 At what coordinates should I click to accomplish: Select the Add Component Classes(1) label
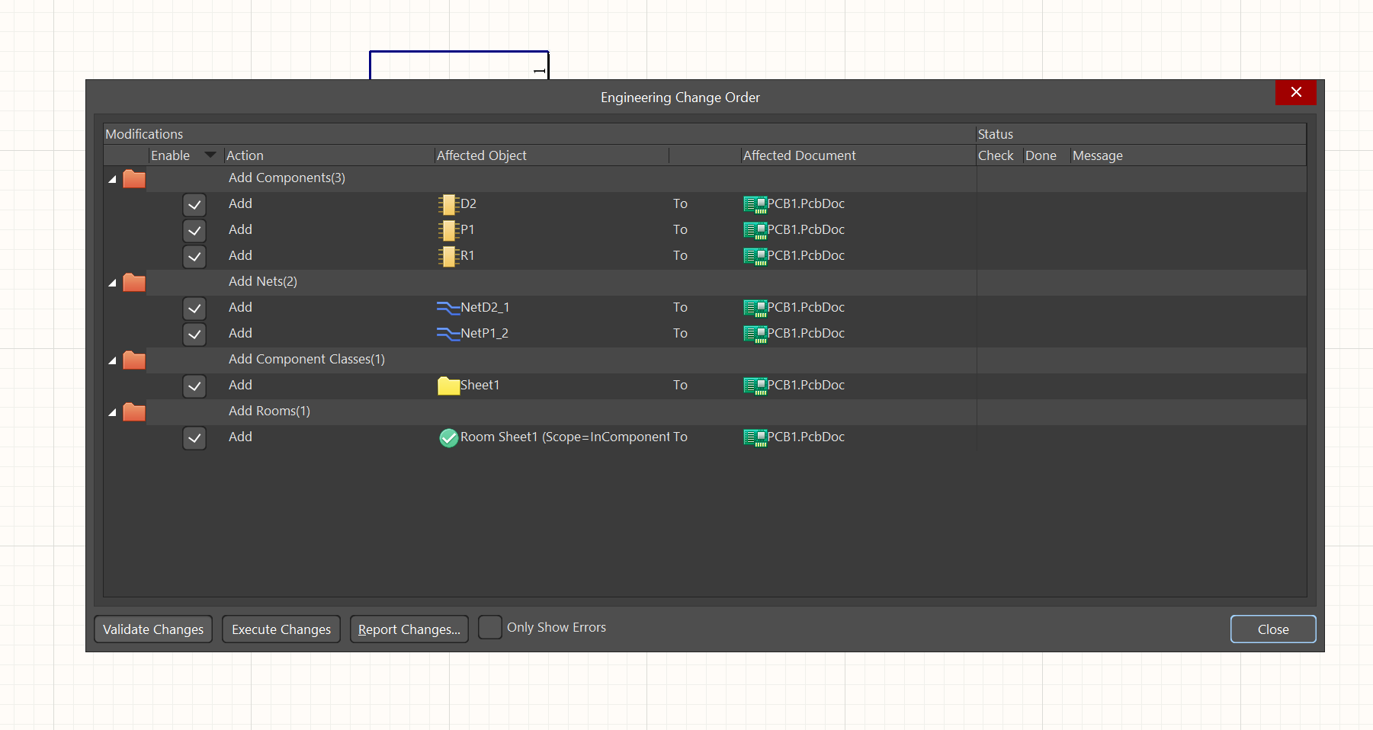point(306,359)
